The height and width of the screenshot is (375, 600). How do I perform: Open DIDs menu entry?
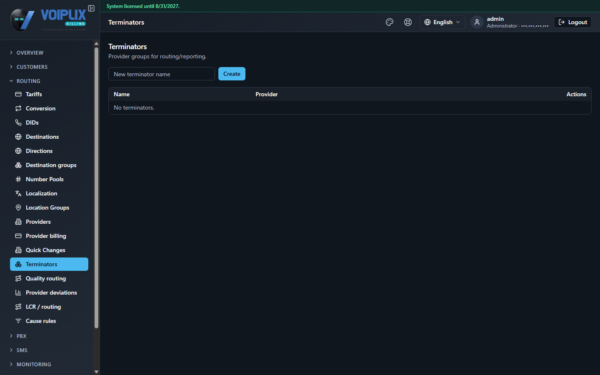click(49, 122)
